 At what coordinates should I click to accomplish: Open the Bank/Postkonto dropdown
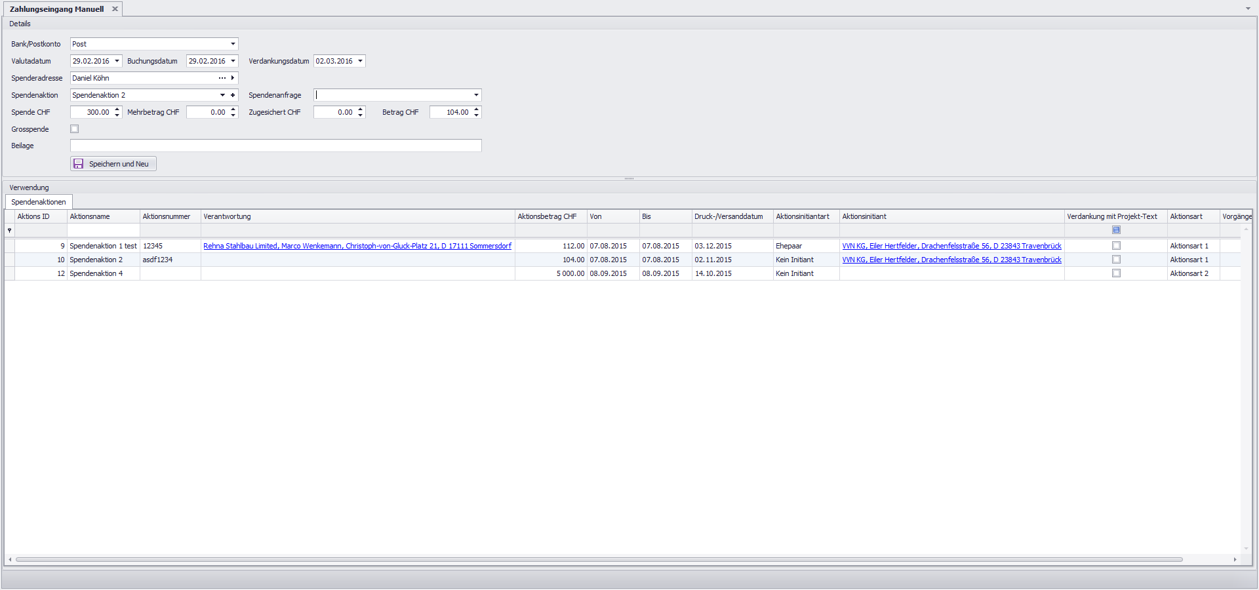tap(233, 44)
